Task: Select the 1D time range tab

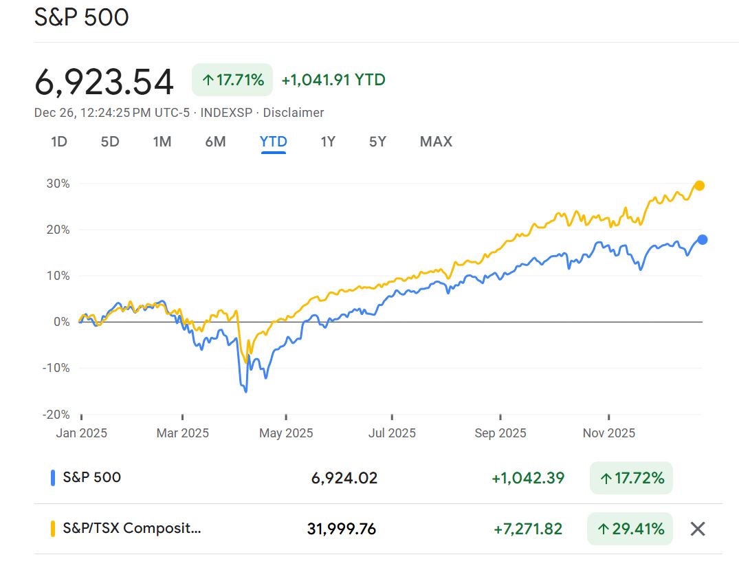Action: pos(59,142)
